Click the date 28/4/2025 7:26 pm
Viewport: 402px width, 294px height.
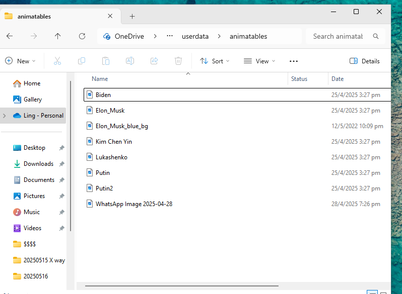pyautogui.click(x=356, y=204)
